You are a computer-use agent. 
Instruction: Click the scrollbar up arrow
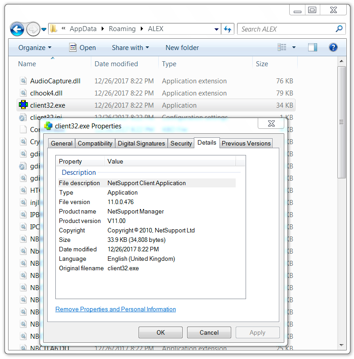[341, 61]
